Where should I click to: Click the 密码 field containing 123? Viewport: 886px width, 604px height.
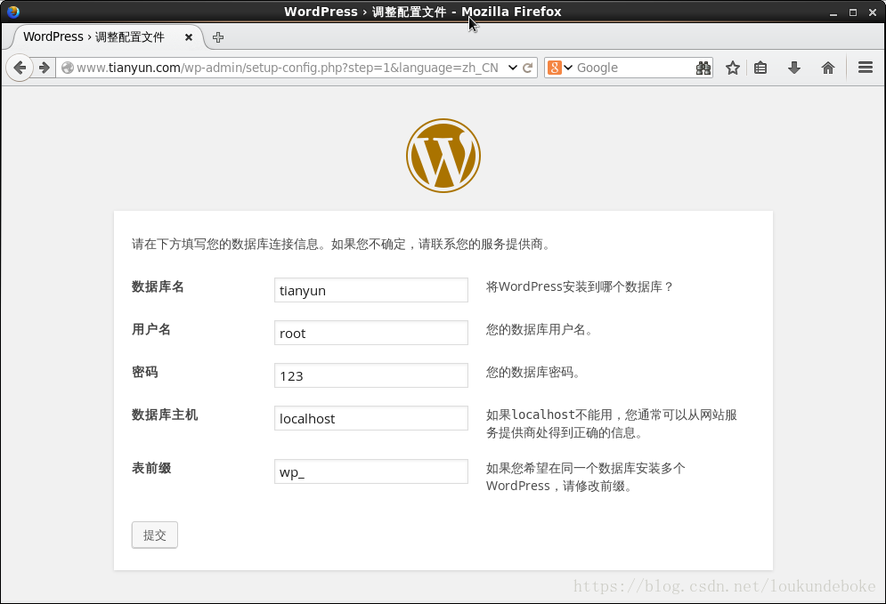(370, 375)
